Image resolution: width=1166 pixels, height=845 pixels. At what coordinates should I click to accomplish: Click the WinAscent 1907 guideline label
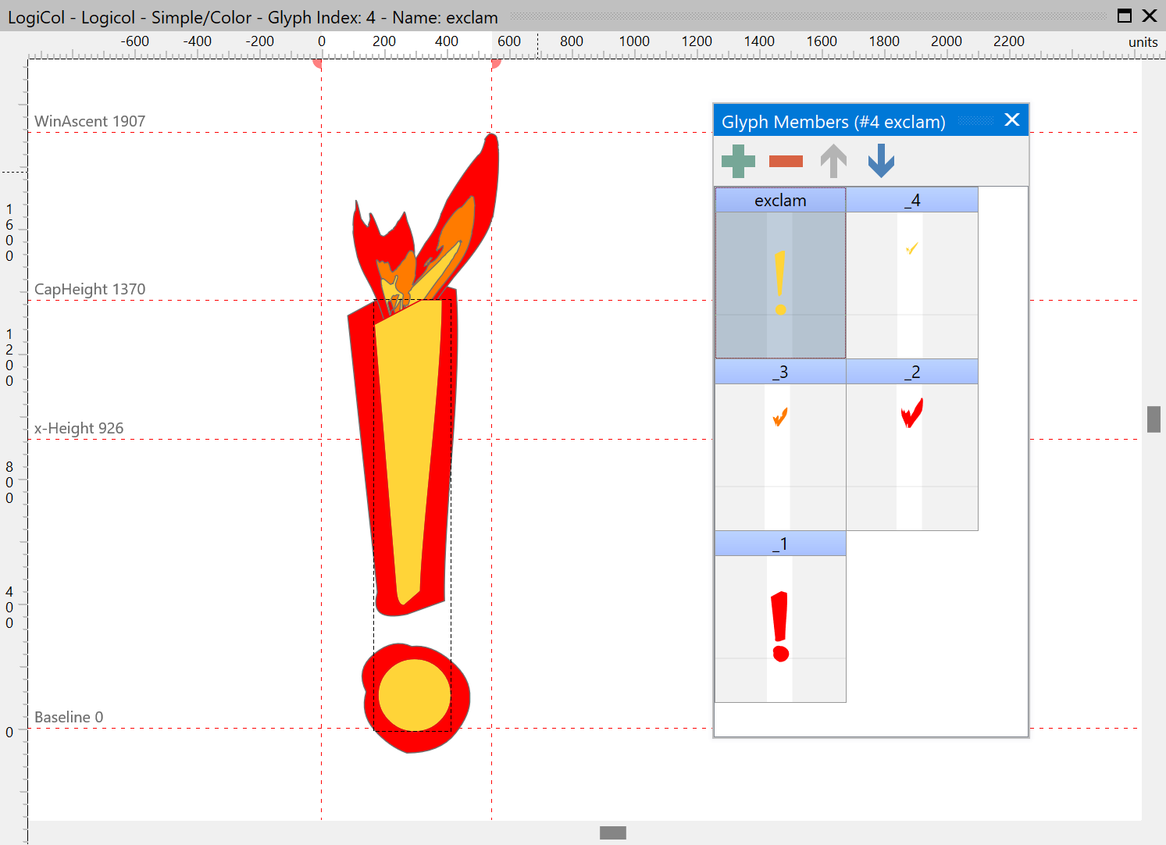point(90,121)
